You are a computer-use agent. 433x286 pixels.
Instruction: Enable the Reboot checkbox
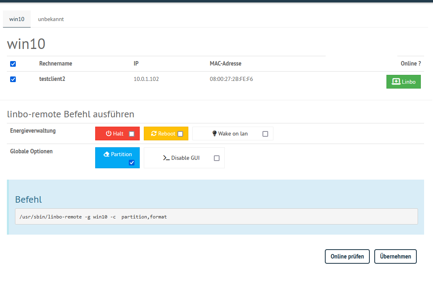click(180, 134)
